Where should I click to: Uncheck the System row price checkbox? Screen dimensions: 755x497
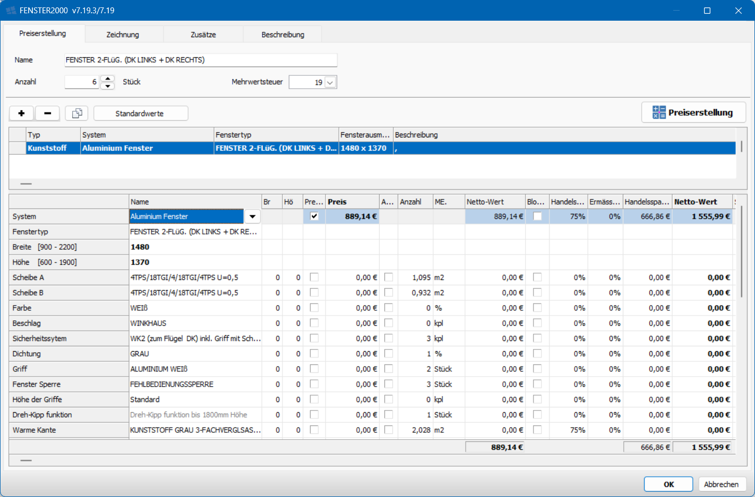pos(314,216)
